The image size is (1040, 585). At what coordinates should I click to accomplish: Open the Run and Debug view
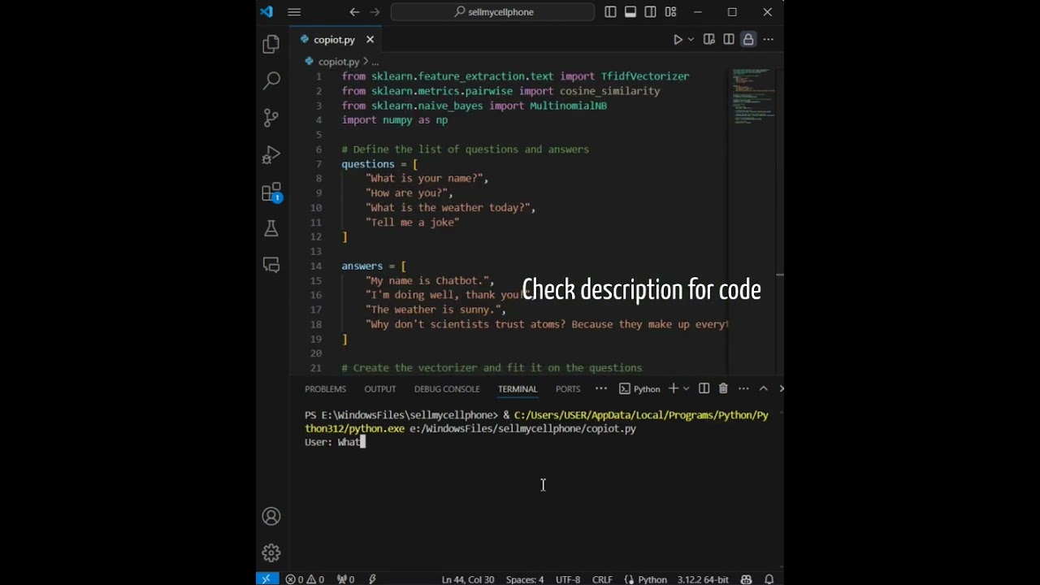click(x=271, y=154)
